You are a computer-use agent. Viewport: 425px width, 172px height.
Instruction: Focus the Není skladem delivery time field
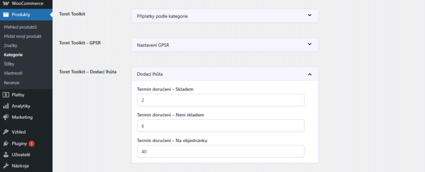pyautogui.click(x=221, y=126)
